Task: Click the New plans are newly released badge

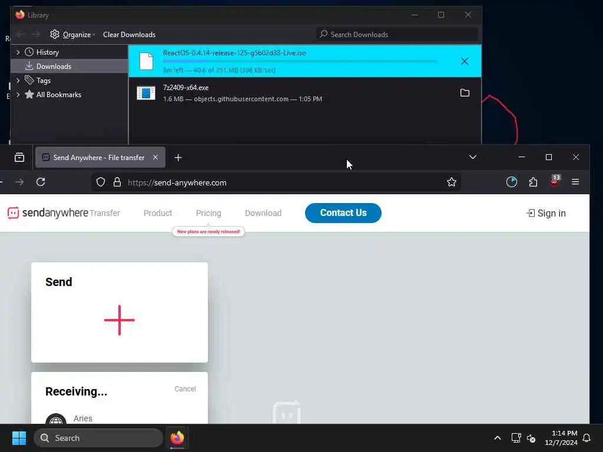Action: tap(208, 232)
